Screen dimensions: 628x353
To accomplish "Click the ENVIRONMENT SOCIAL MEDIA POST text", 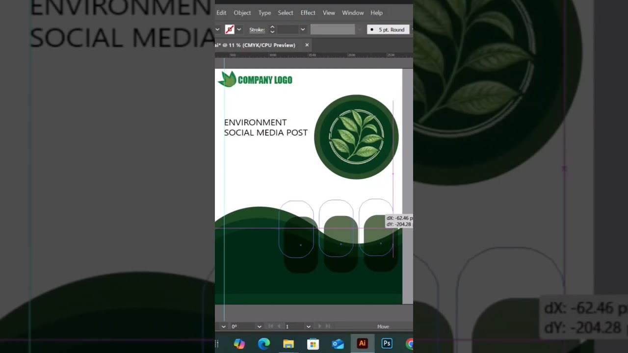I will click(x=265, y=127).
